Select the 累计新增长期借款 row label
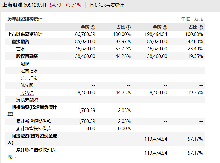Image resolution: width=220 pixels, height=163 pixels. click(34, 129)
